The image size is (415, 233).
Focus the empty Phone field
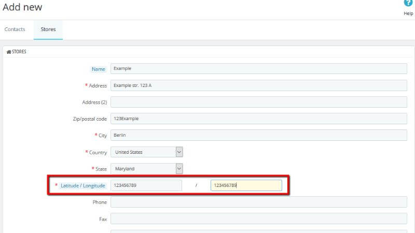[x=258, y=202]
